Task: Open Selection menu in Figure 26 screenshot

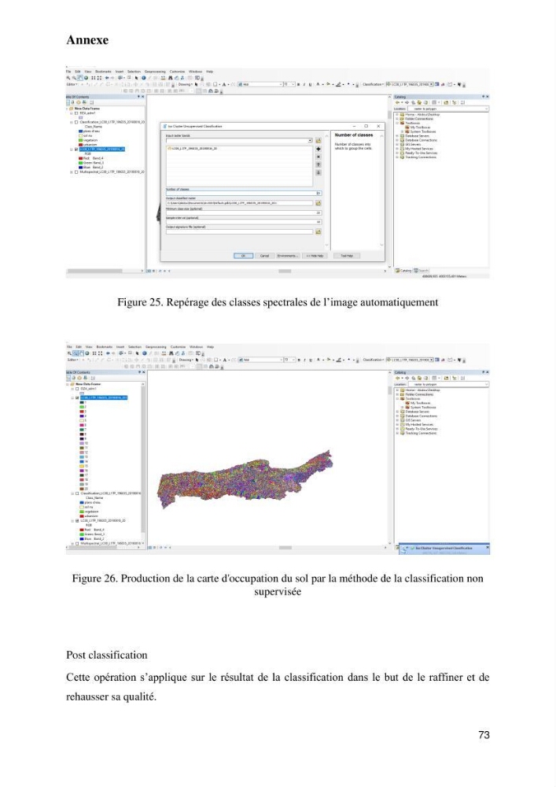Action: pyautogui.click(x=134, y=347)
